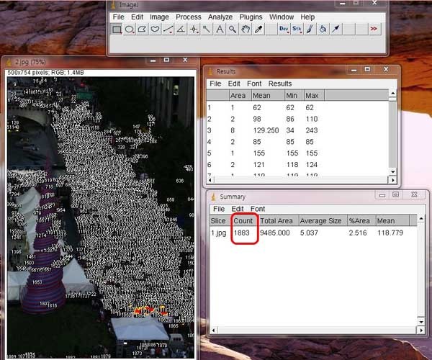
Task: Activate the Text tool
Action: point(220,30)
